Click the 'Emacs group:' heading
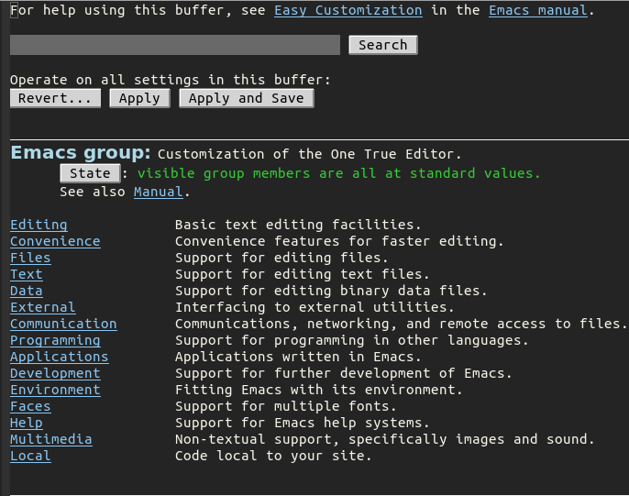Viewport: 629px width, 496px height. [x=81, y=153]
